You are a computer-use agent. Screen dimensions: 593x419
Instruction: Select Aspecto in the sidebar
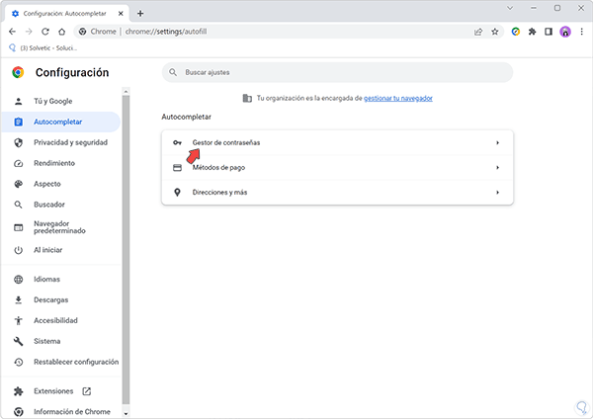(x=47, y=184)
